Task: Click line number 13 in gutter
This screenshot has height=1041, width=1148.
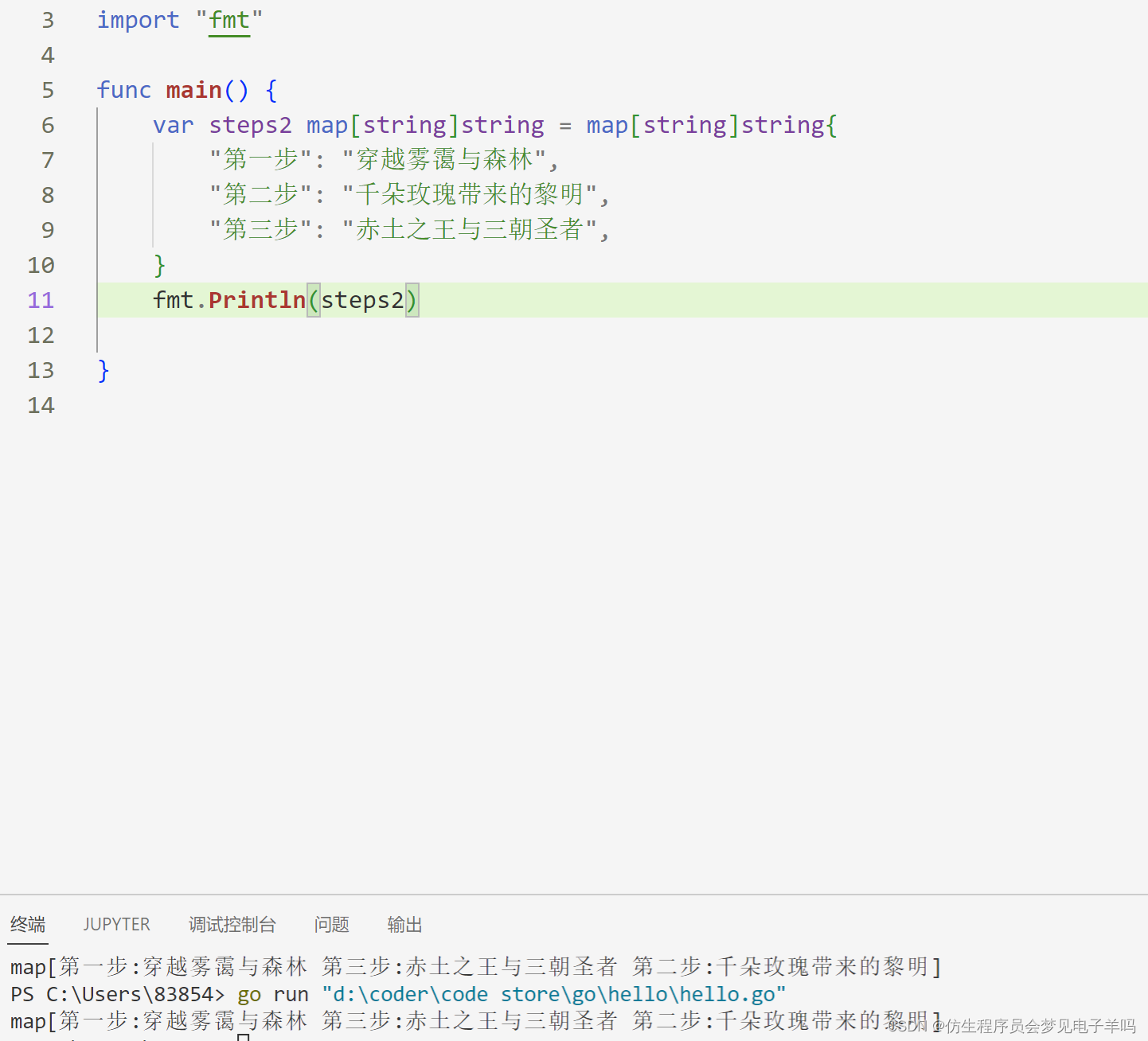Action: [x=41, y=370]
